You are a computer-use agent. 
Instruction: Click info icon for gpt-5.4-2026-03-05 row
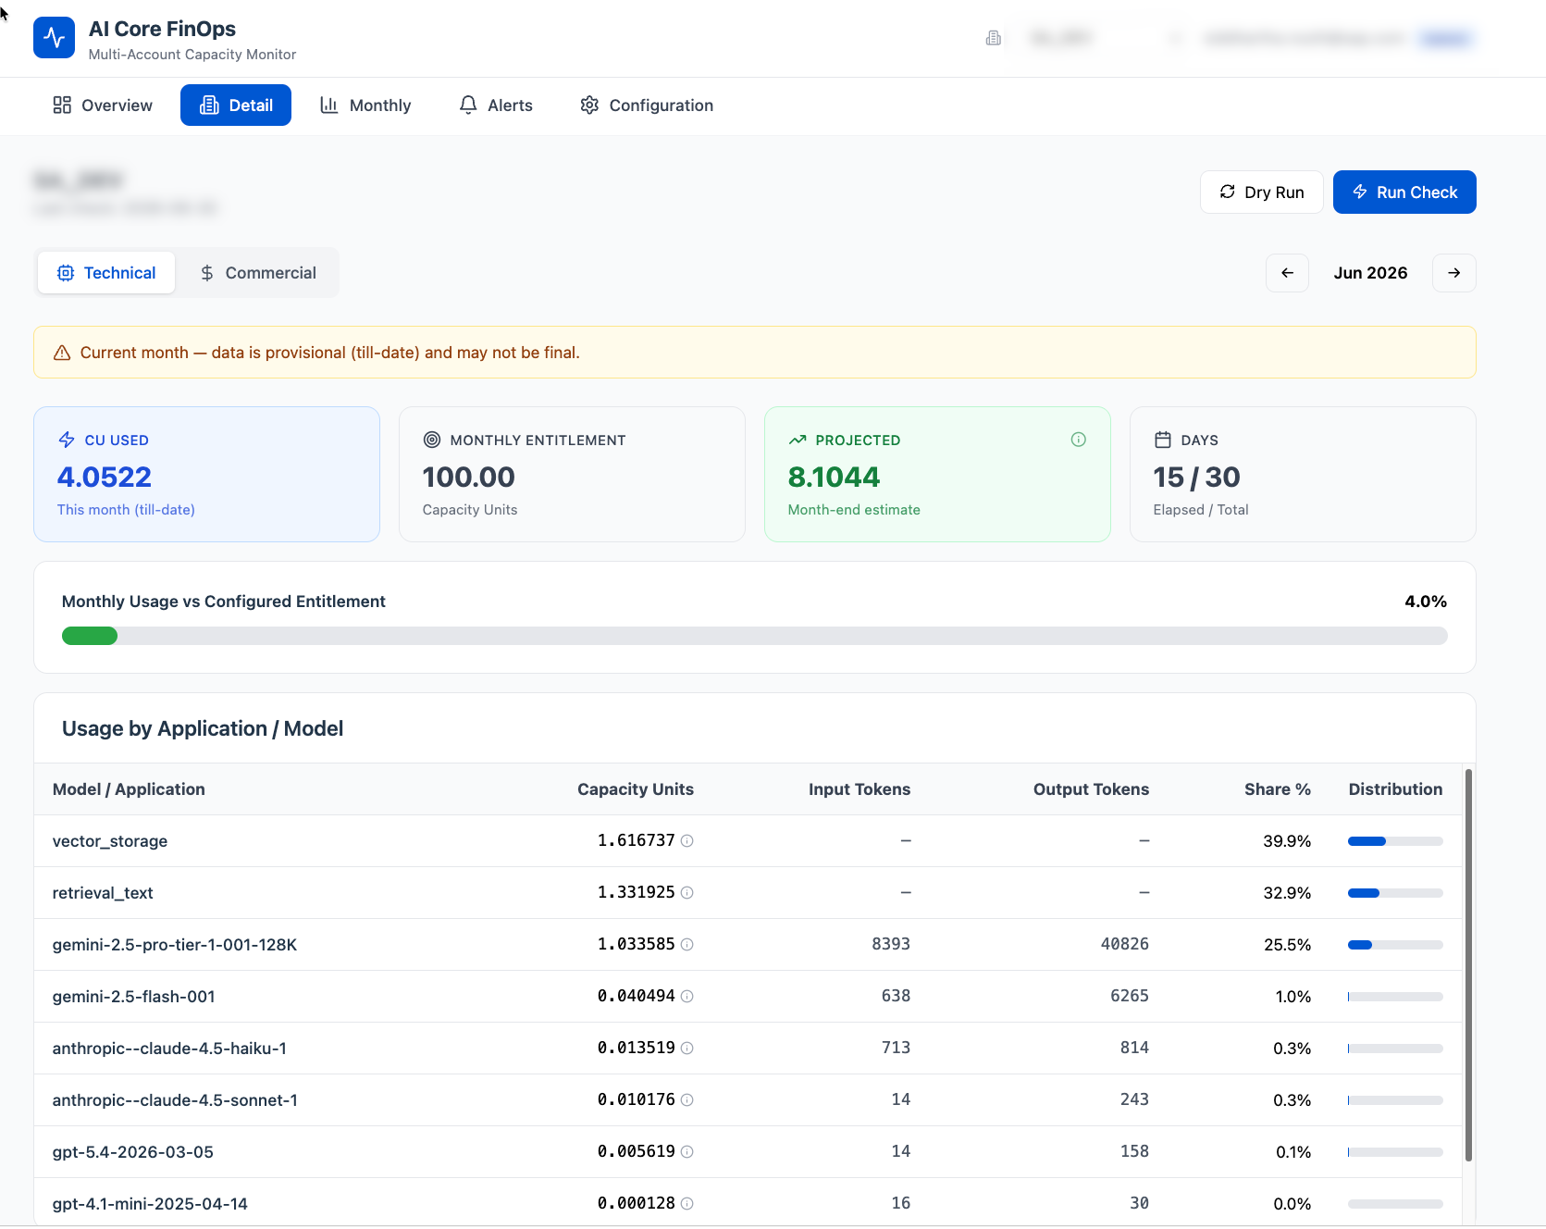point(687,1152)
